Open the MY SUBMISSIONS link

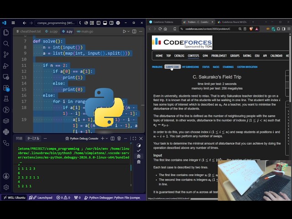(x=191, y=67)
